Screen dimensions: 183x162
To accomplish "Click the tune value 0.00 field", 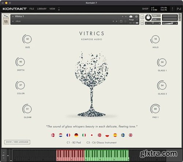I will (156, 19).
